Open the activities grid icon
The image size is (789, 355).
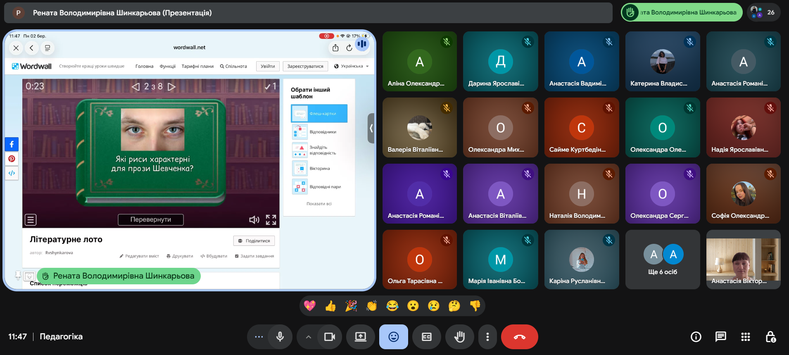pos(746,337)
